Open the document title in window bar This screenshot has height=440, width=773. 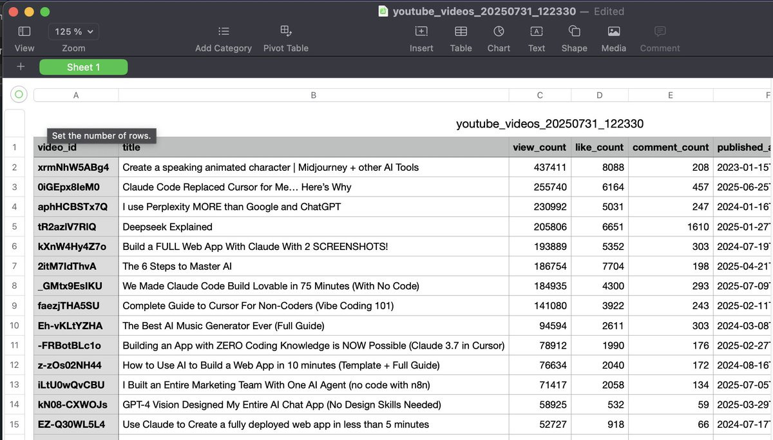pyautogui.click(x=485, y=12)
